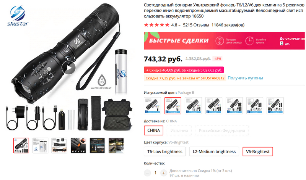Select the last package thumbnail in row

tap(275, 106)
